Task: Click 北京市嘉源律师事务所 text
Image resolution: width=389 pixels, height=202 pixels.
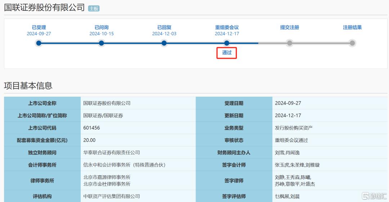Action: pos(107,177)
